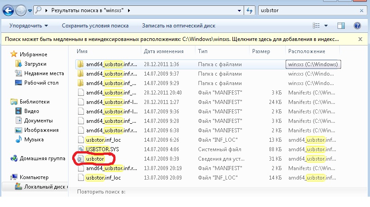Close the yellow indexing information bar
The image size is (370, 207).
(361, 39)
